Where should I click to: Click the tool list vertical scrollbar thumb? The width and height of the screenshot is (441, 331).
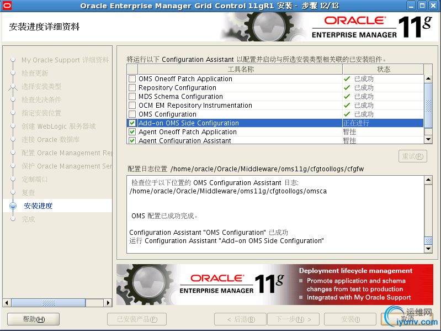tap(428, 106)
